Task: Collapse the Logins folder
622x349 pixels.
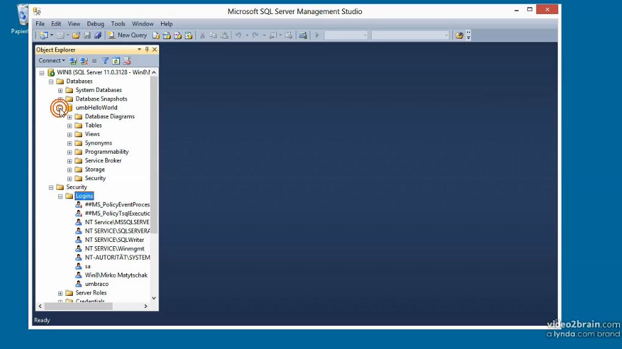Action: (x=60, y=197)
